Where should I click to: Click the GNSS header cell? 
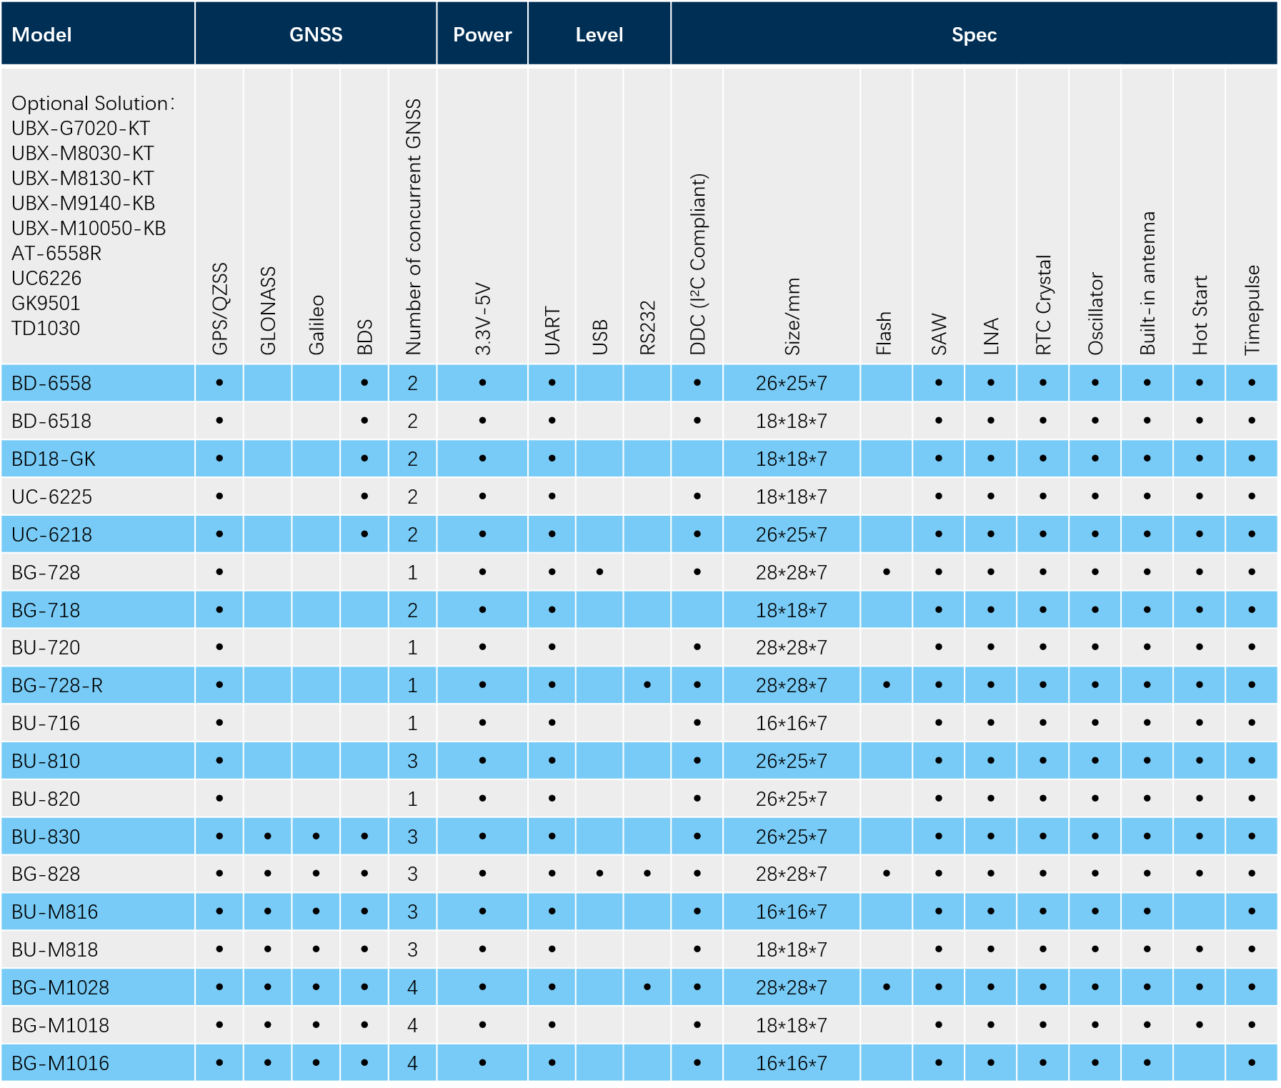click(316, 34)
